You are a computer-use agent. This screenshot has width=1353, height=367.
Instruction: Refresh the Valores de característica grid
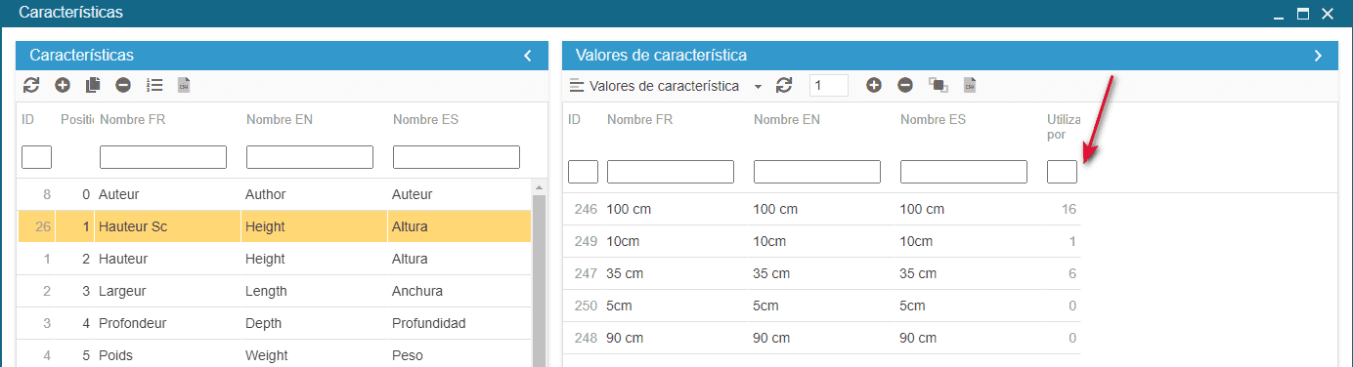pyautogui.click(x=784, y=86)
